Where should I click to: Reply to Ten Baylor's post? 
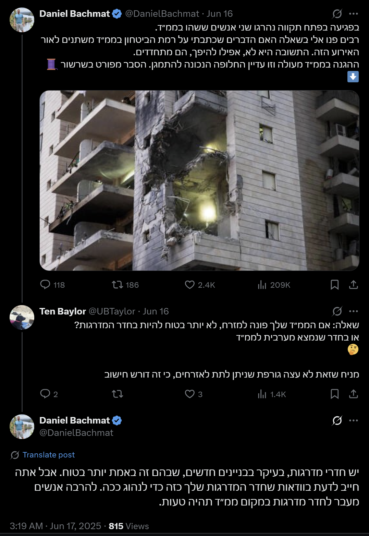coord(45,394)
